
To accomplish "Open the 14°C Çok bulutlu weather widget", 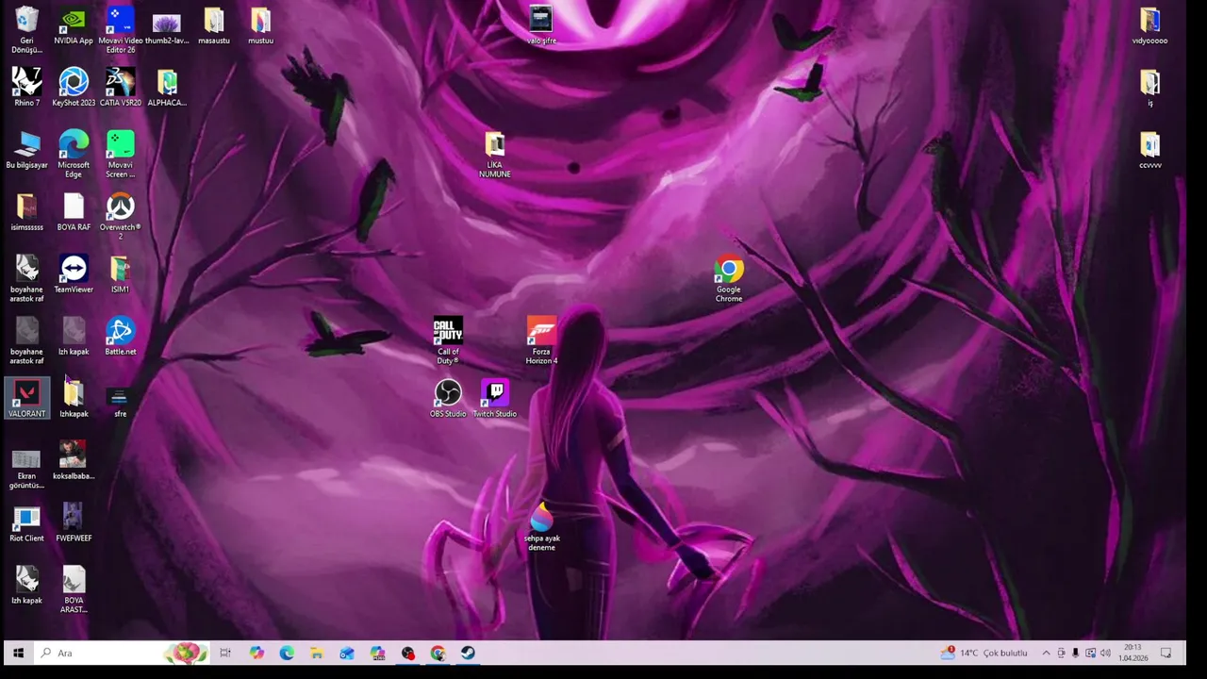I will pos(984,653).
